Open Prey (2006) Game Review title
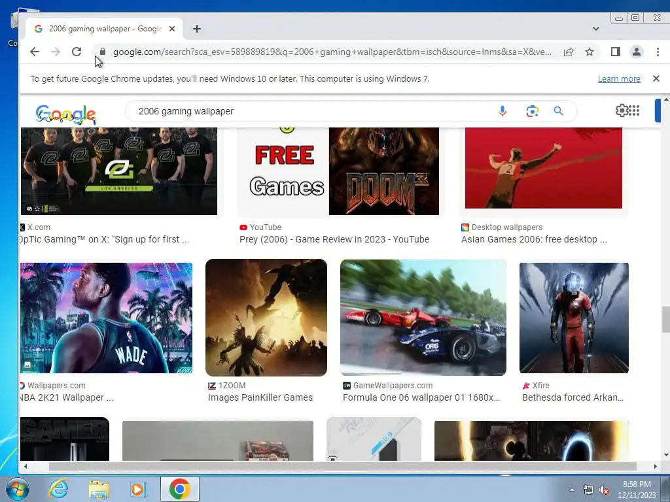The height and width of the screenshot is (502, 670). pos(334,239)
